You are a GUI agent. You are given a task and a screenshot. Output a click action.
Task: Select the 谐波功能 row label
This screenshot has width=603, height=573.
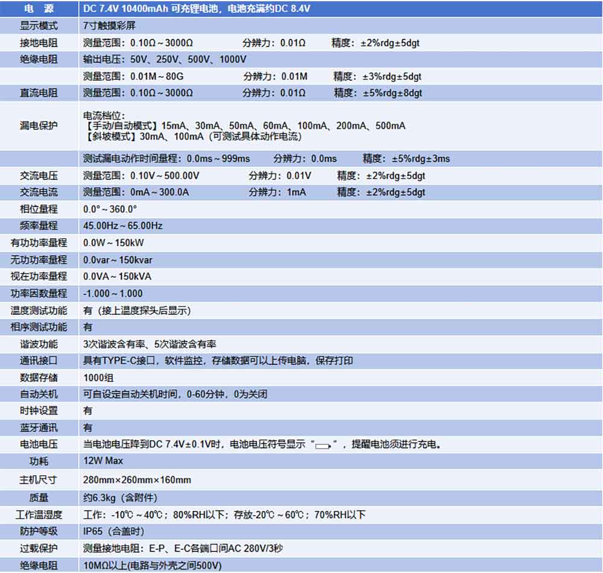(x=39, y=344)
